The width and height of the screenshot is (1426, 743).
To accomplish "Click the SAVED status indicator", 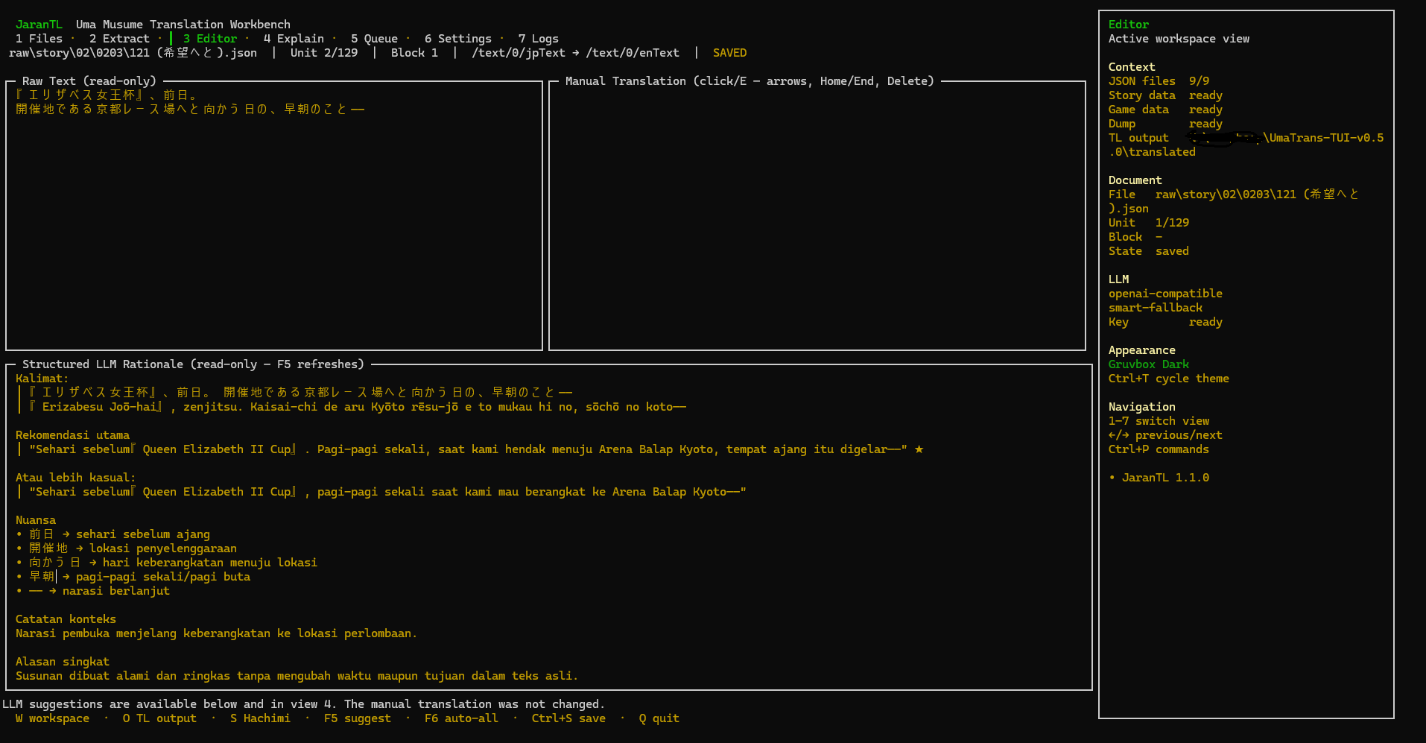I will click(729, 53).
